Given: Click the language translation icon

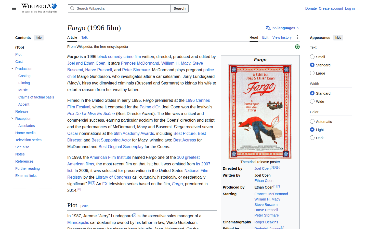Looking at the screenshot, I should (x=268, y=28).
